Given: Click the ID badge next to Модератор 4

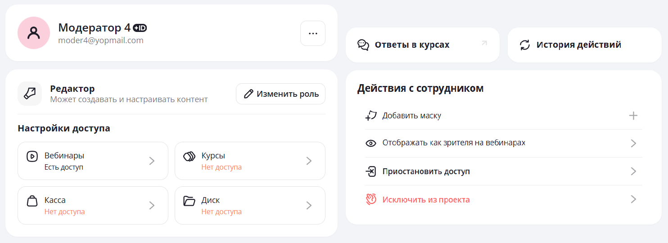Looking at the screenshot, I should tap(140, 28).
